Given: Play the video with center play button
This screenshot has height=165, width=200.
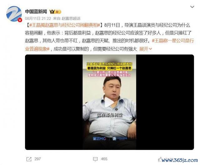Looking at the screenshot, I should (109, 102).
